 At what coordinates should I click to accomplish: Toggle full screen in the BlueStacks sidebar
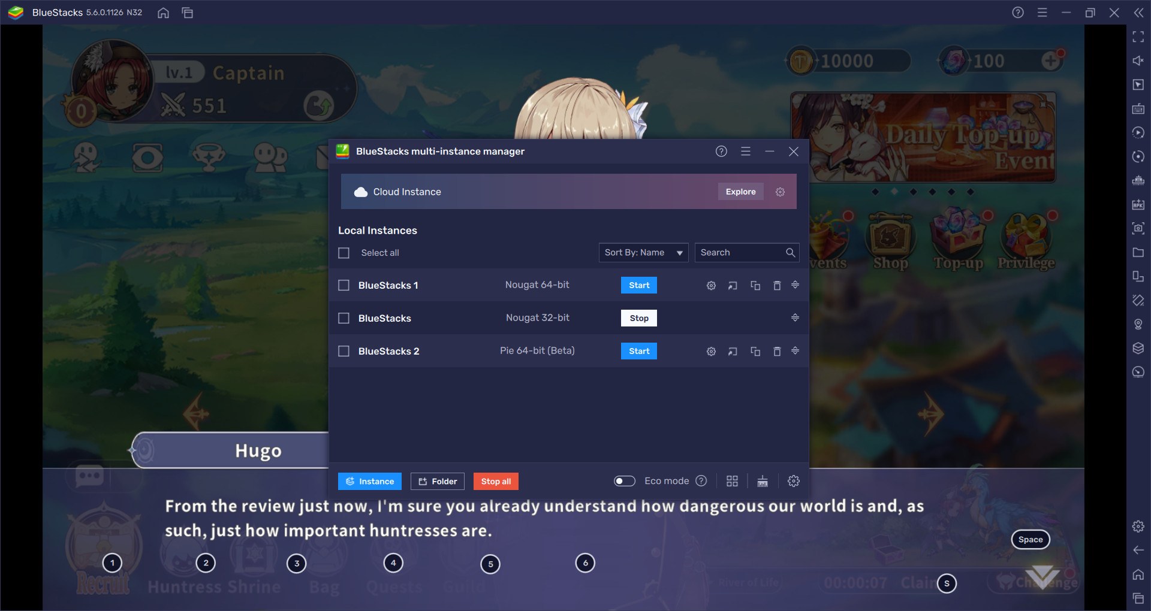tap(1138, 37)
